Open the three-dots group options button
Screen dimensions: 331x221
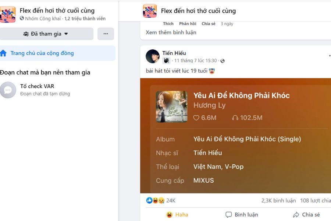pyautogui.click(x=106, y=34)
